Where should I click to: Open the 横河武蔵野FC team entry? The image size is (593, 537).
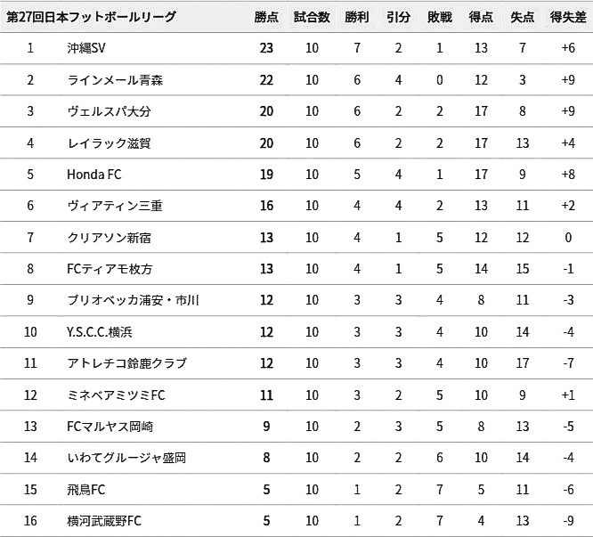click(x=104, y=521)
